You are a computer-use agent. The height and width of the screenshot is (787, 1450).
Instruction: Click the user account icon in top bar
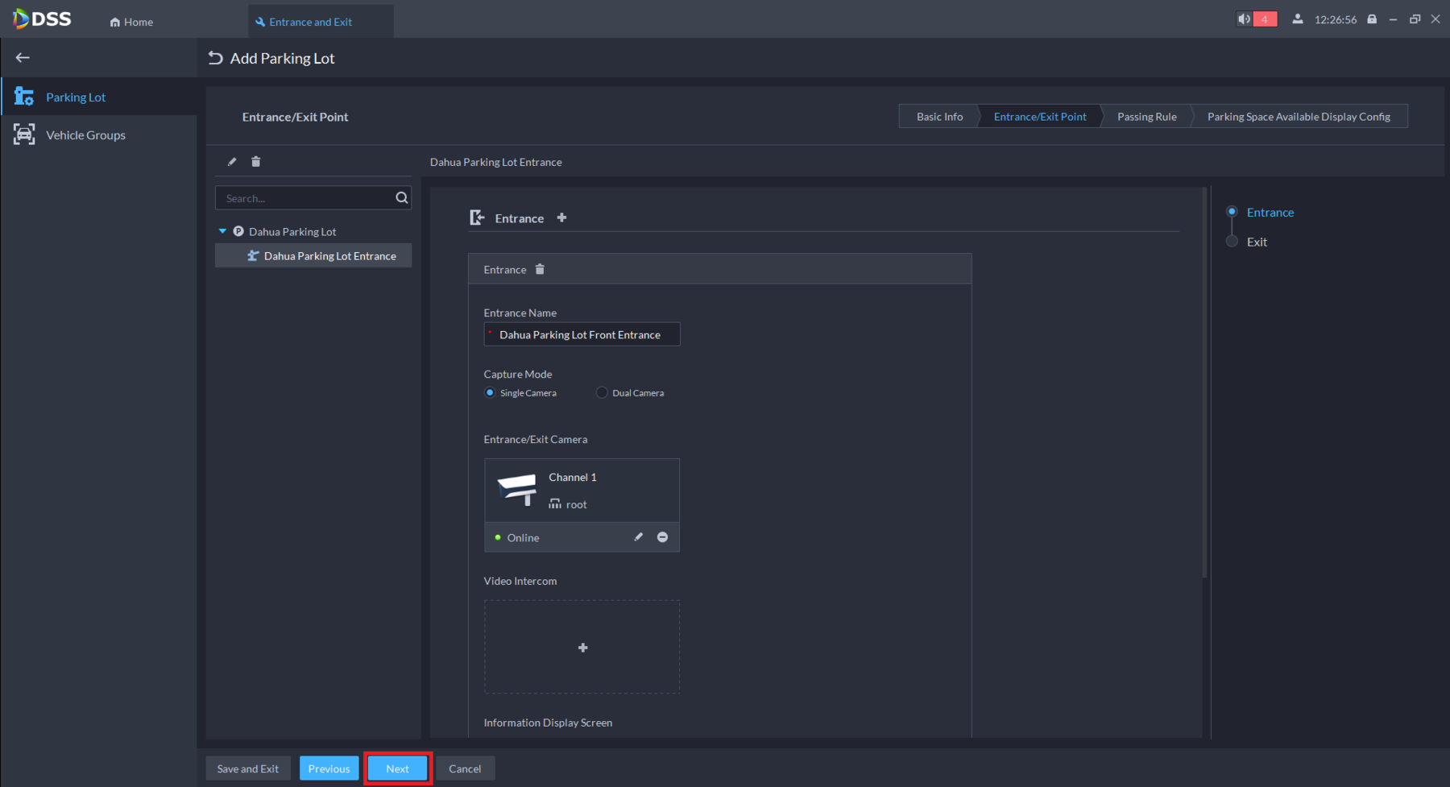(1297, 19)
